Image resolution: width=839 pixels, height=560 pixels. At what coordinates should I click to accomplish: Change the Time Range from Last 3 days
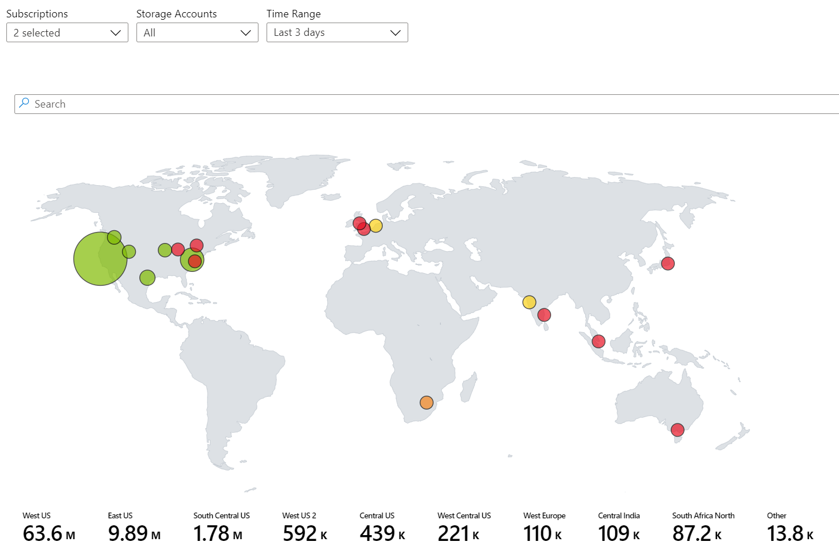pyautogui.click(x=337, y=32)
